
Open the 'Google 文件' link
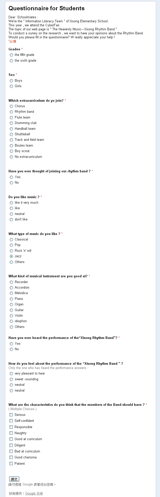[34, 493]
